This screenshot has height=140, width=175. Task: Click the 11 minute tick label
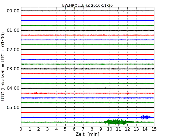118,129
